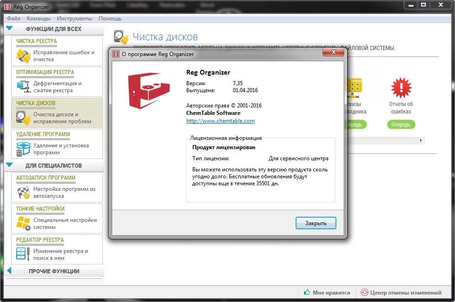Click the registry cleaning sponge icon

[x=23, y=56]
